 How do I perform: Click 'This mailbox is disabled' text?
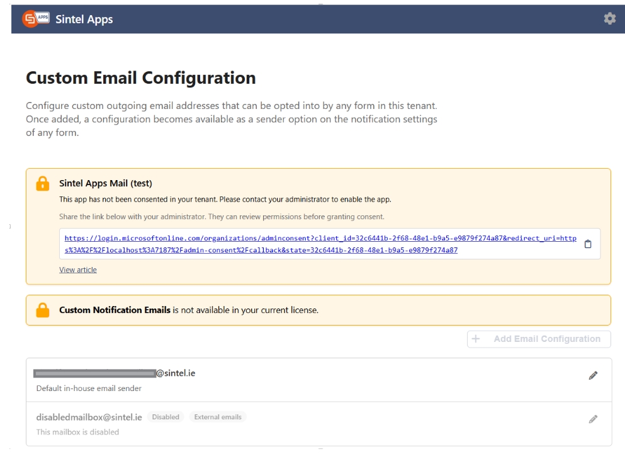click(x=77, y=432)
